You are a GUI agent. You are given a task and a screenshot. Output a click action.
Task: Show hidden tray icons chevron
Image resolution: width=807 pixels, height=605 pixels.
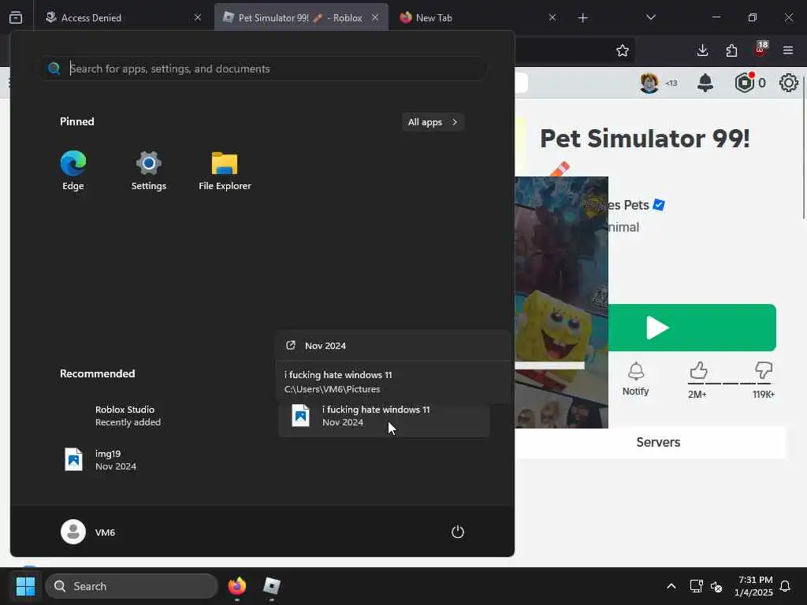(x=671, y=586)
